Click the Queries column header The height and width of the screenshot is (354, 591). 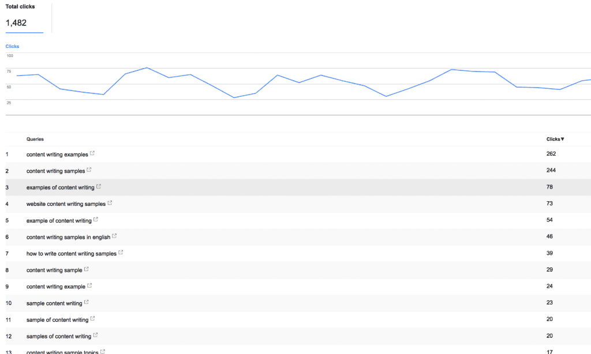35,139
